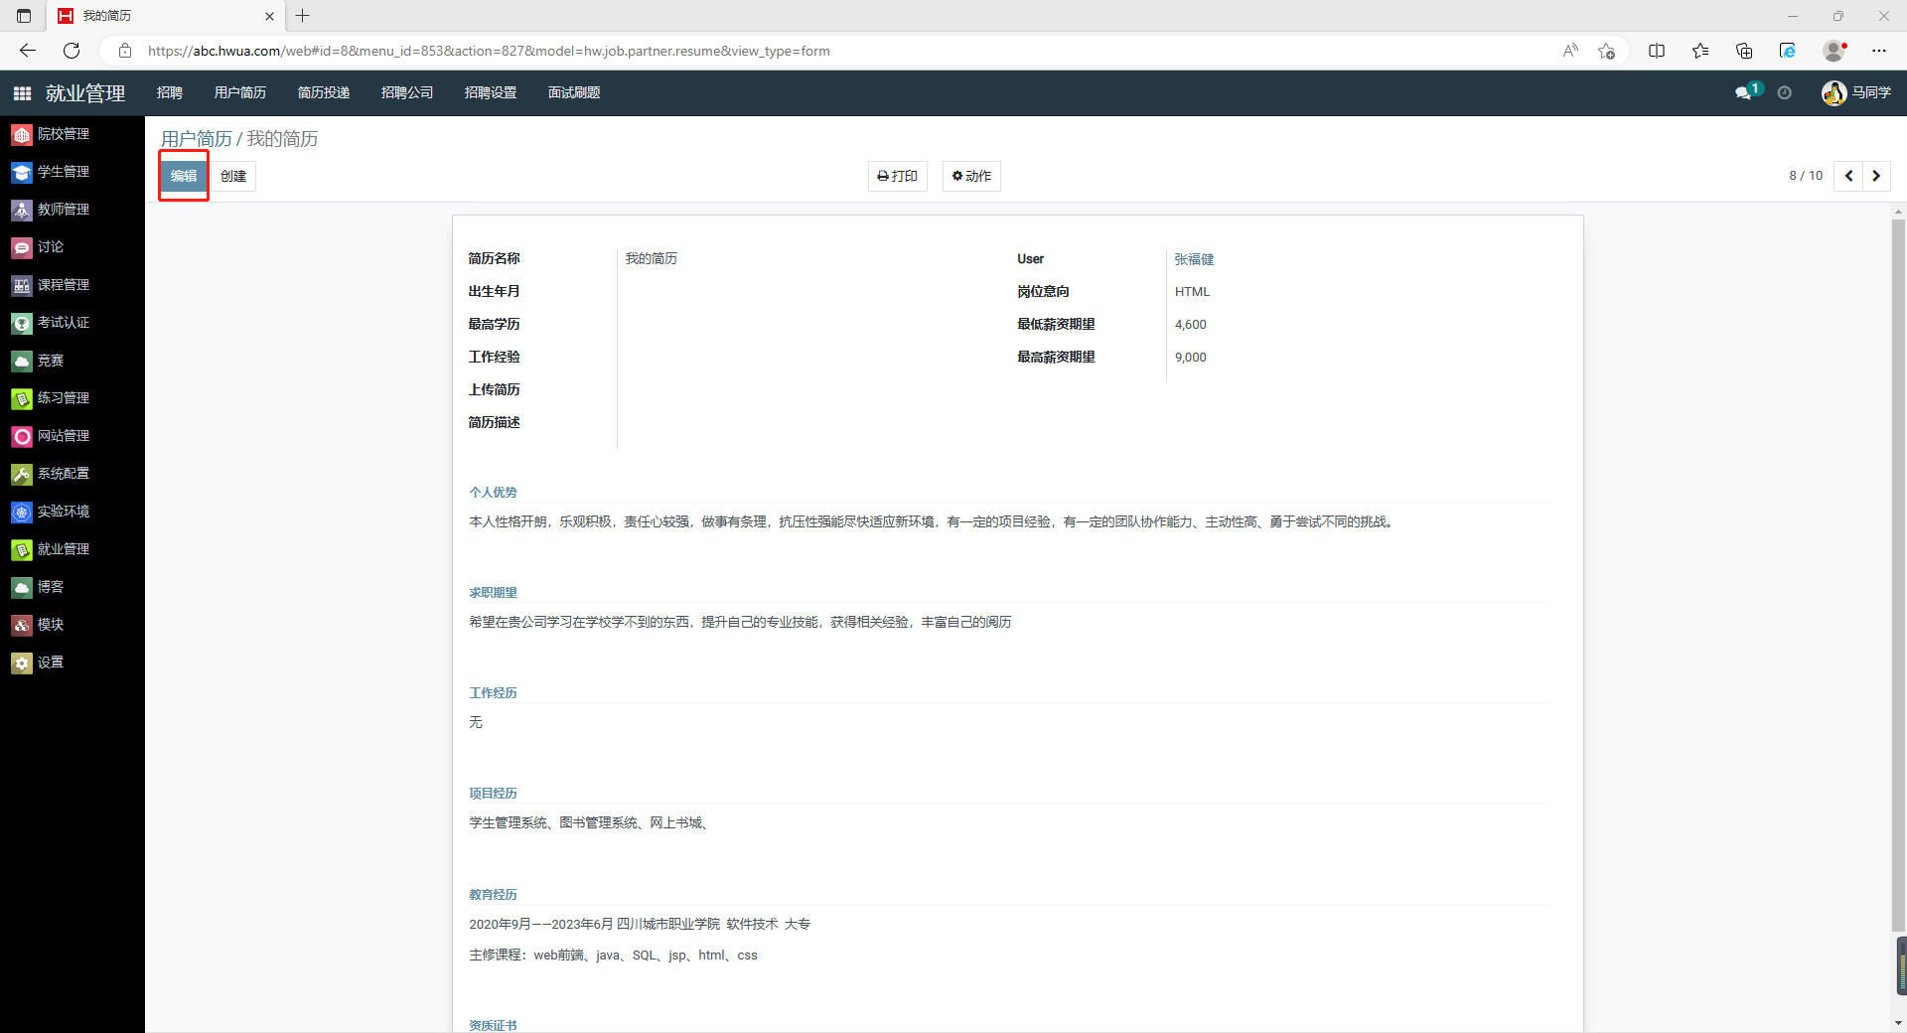Screen dimensions: 1907x1033
Task: Open the 张福健 user link
Action: tap(1194, 259)
